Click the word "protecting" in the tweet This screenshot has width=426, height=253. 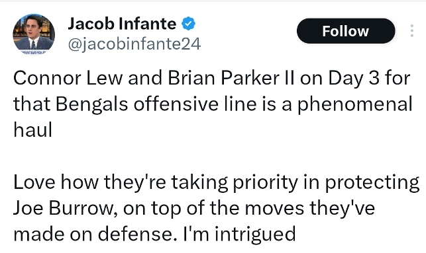coord(372,182)
